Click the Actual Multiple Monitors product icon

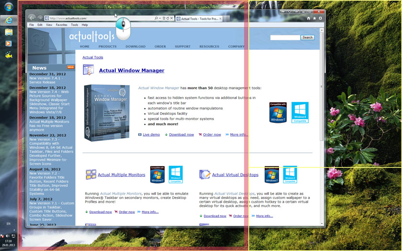[x=91, y=175]
